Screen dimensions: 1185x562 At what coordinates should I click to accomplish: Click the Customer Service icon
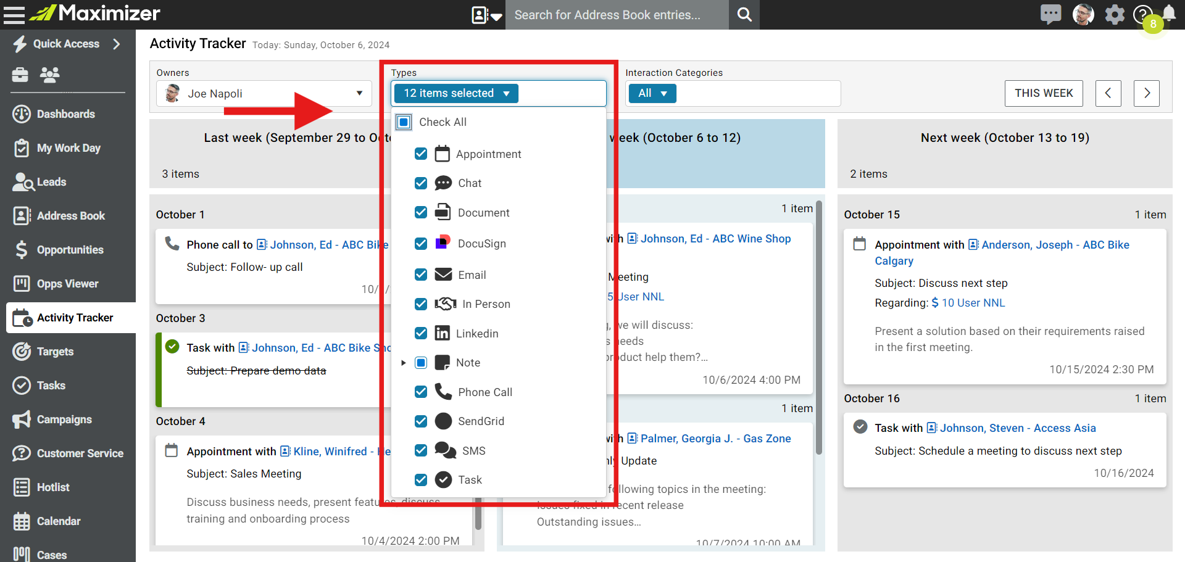pyautogui.click(x=22, y=453)
